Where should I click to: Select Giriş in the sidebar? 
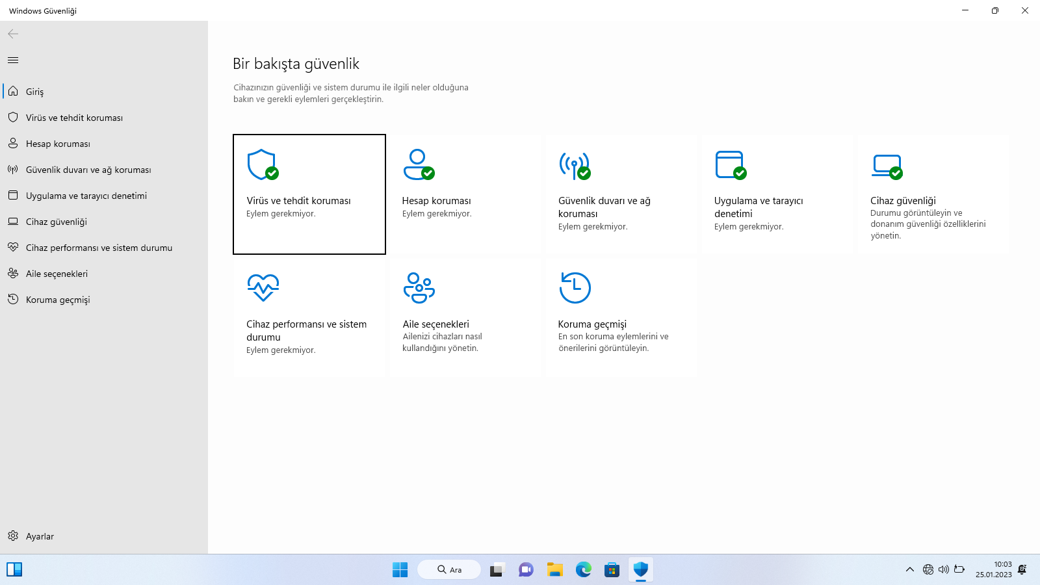click(x=35, y=92)
